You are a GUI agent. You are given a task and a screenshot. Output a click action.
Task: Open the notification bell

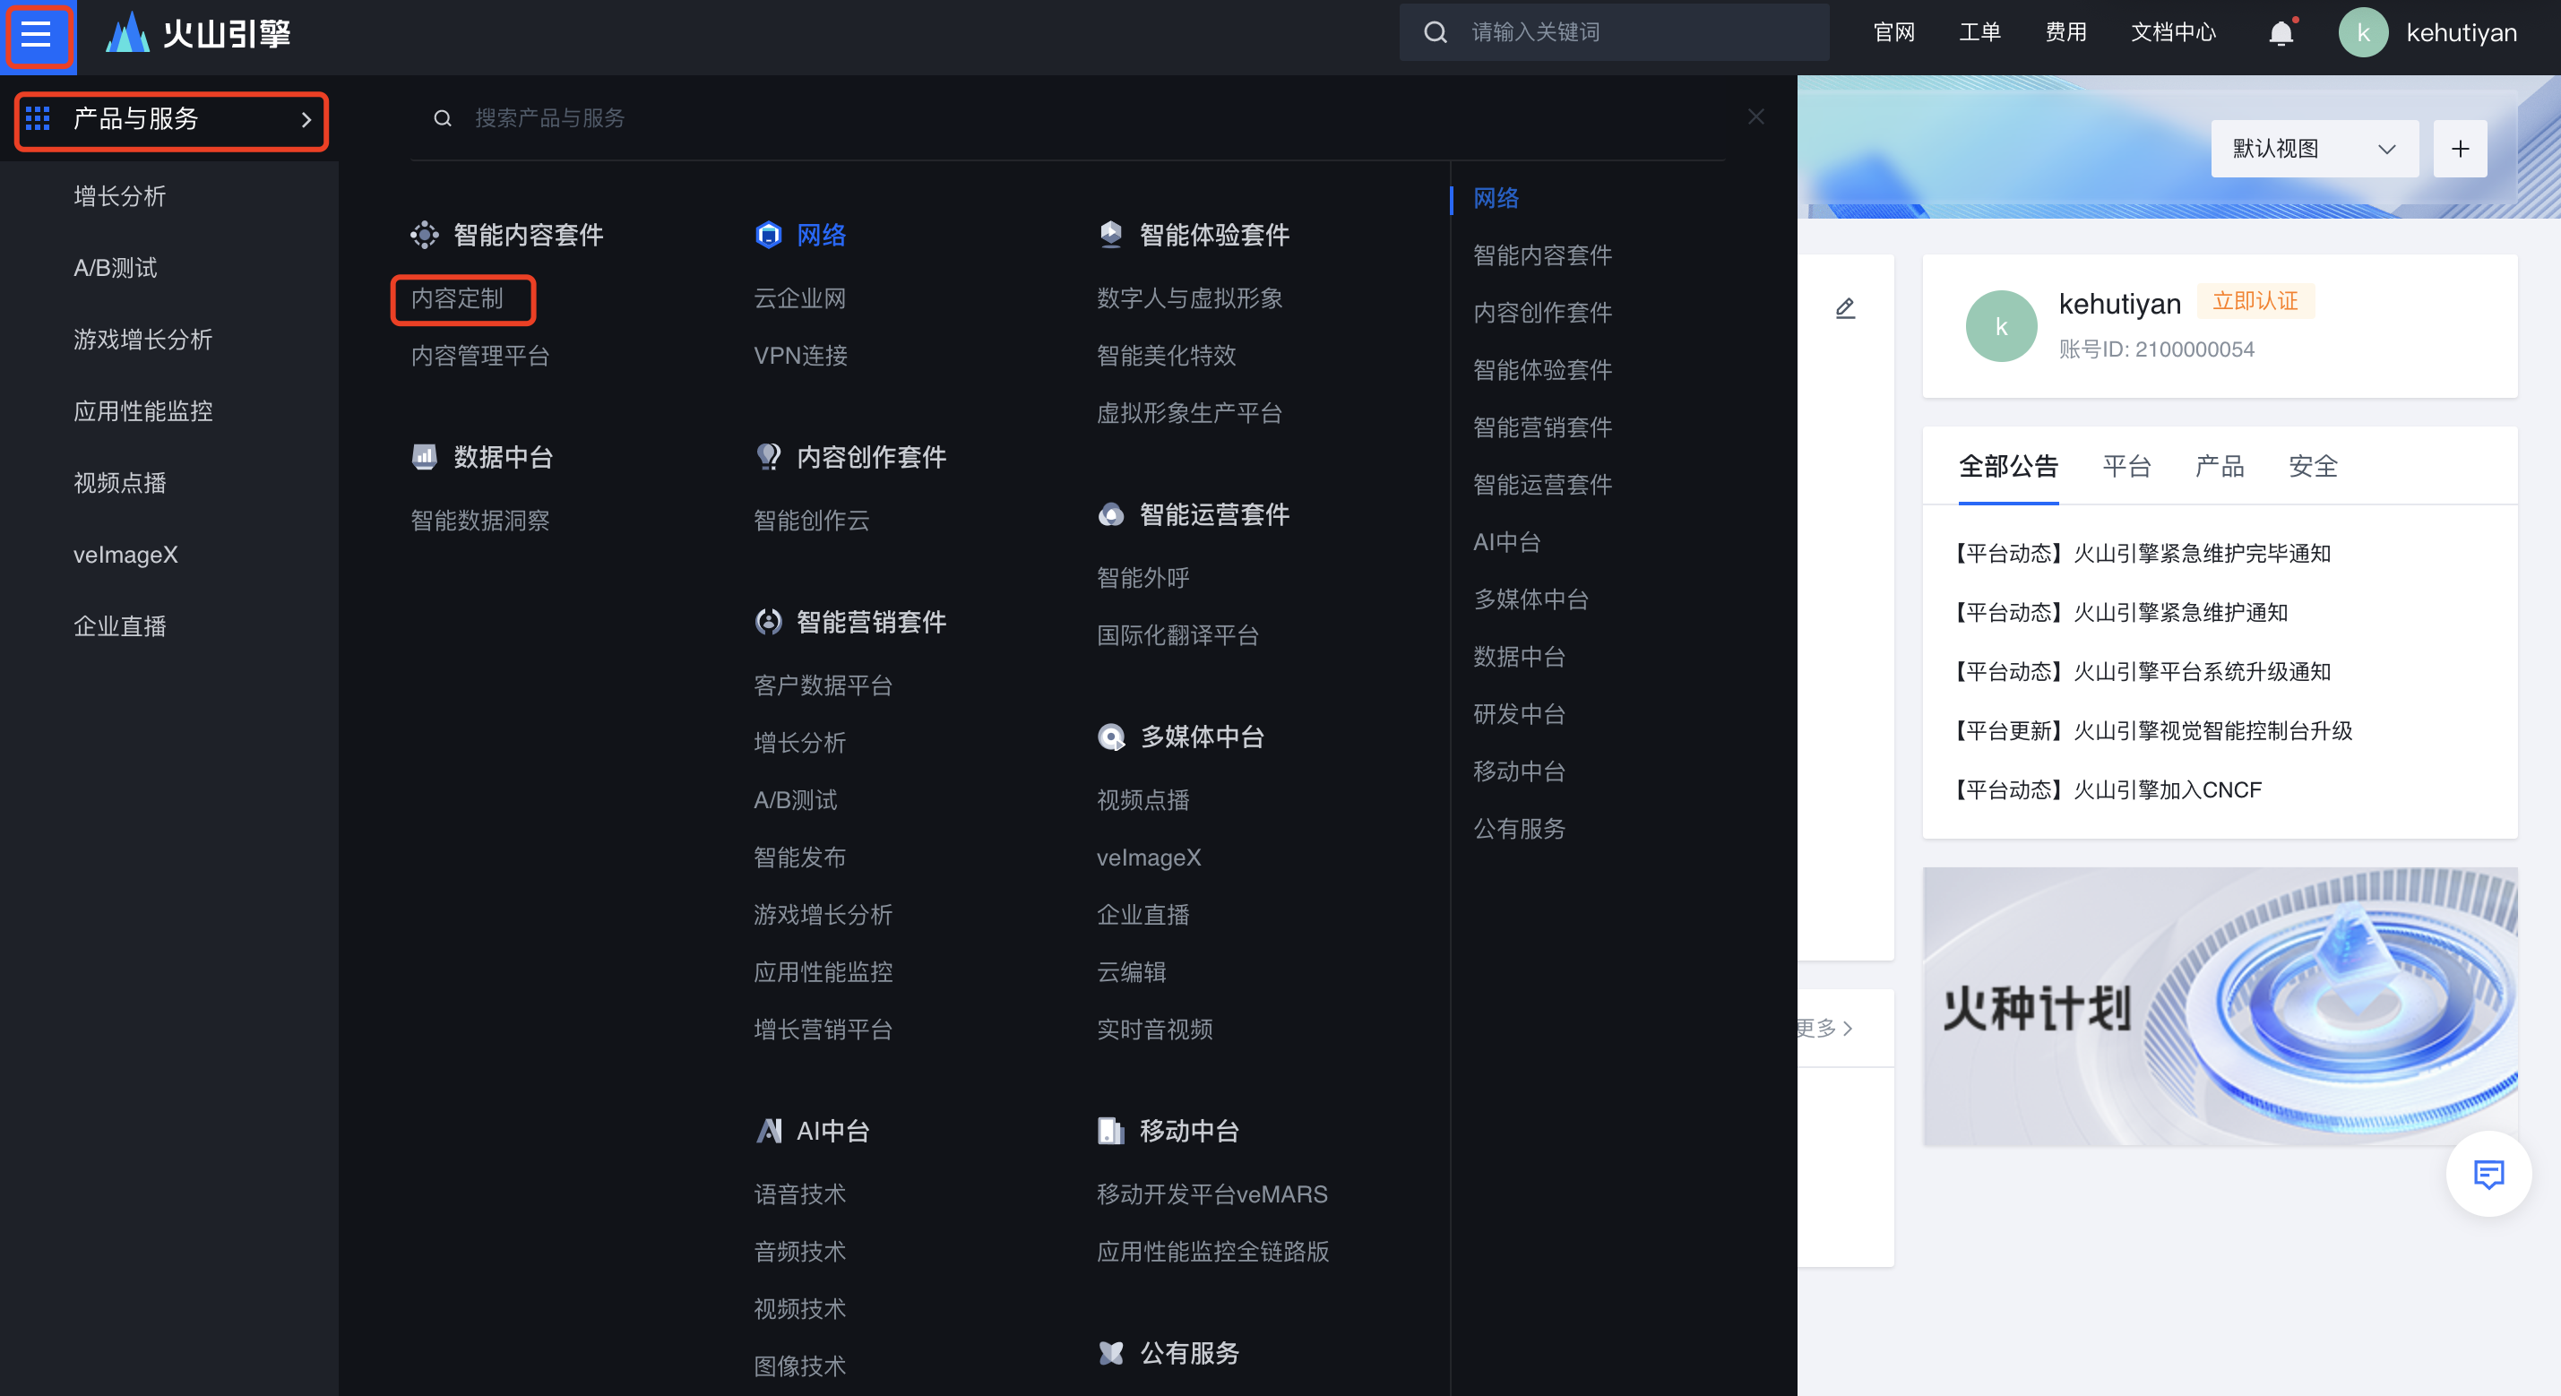pos(2281,33)
